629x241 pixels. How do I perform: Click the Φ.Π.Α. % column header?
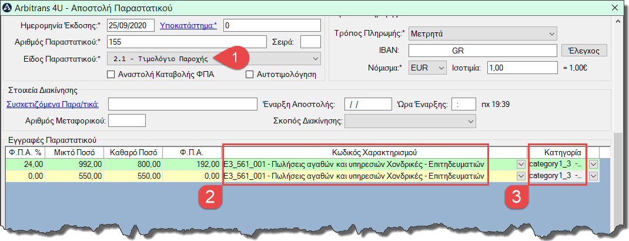(x=24, y=153)
